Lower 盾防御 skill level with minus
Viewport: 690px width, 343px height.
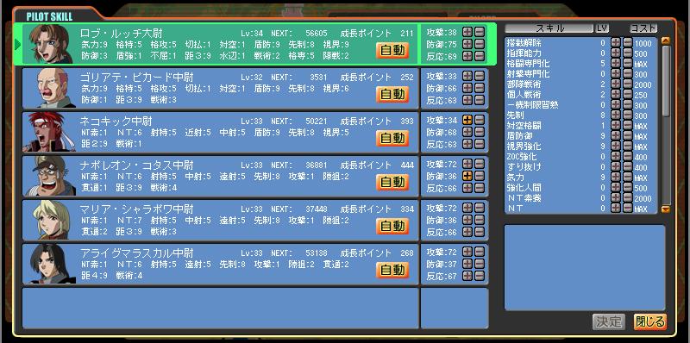628,136
